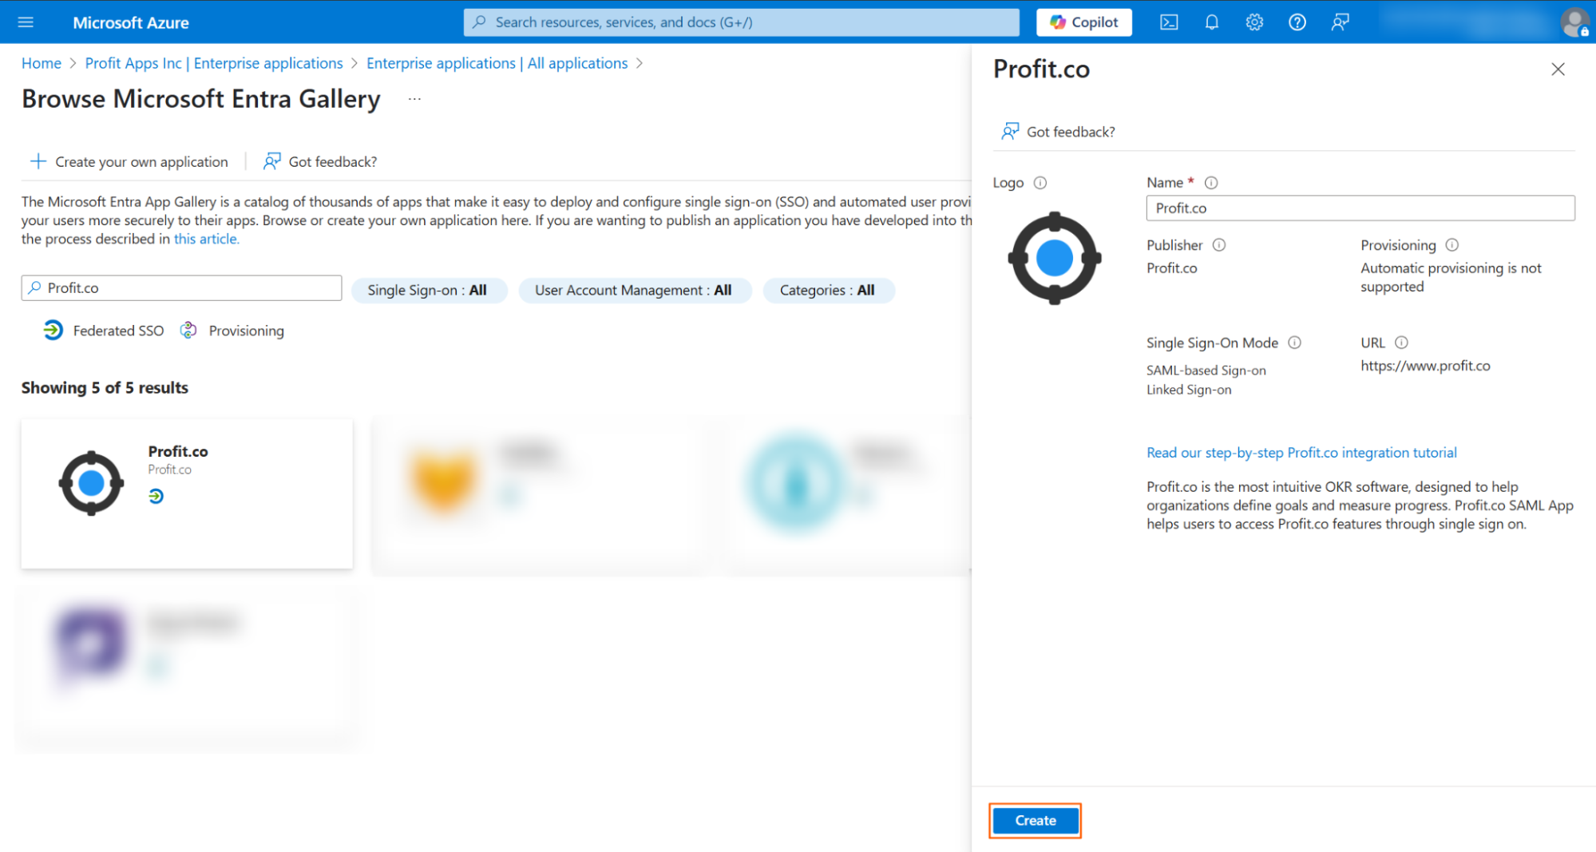Screen dimensions: 1596x852
Task: Open the notifications bell
Action: 1212,22
